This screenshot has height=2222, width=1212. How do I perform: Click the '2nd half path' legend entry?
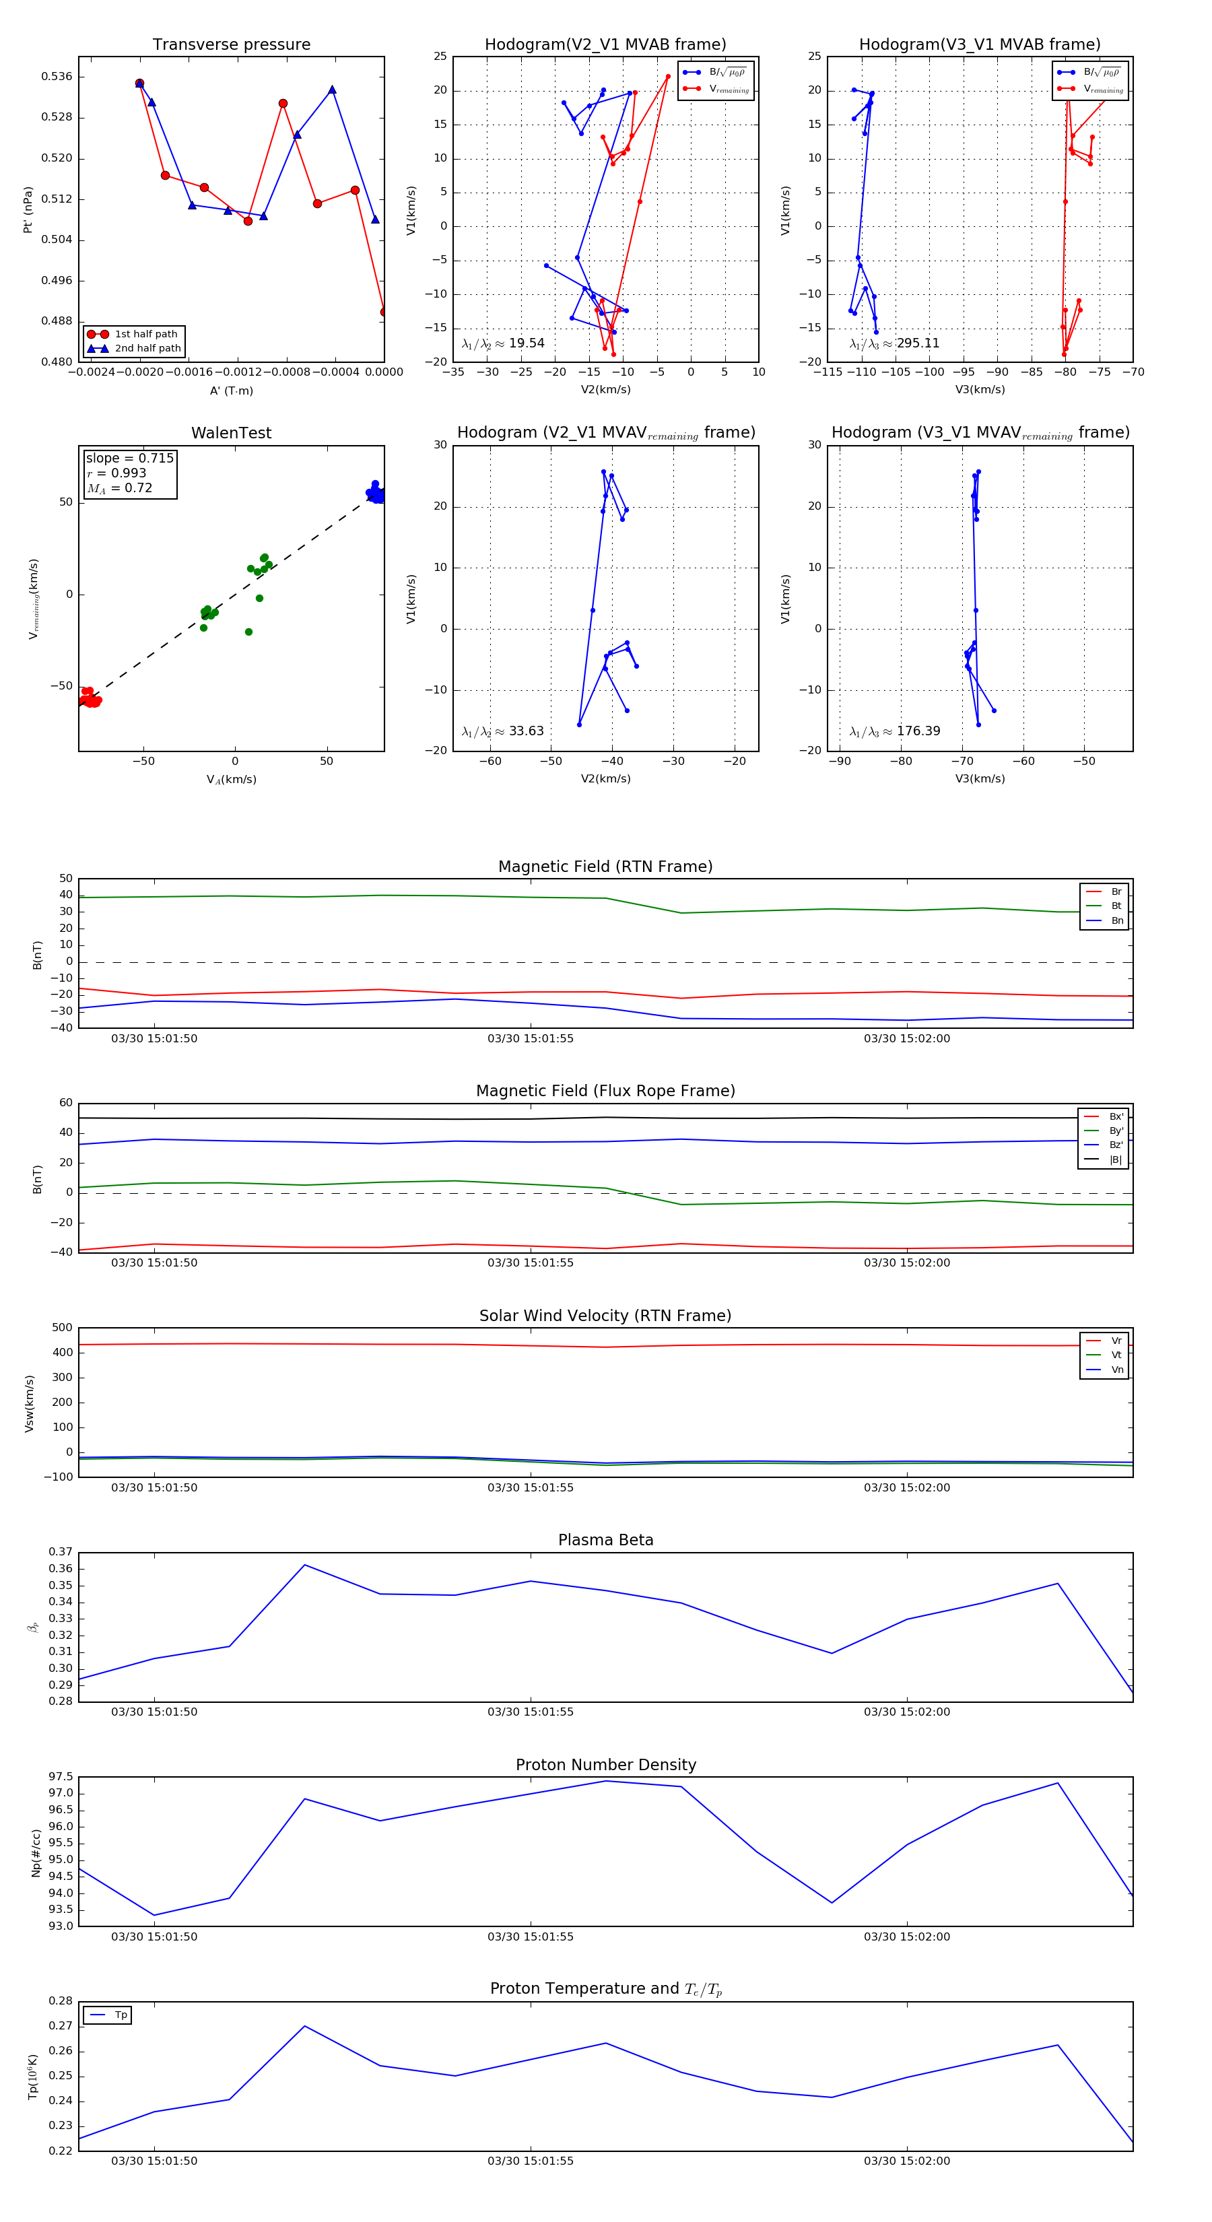[x=134, y=349]
